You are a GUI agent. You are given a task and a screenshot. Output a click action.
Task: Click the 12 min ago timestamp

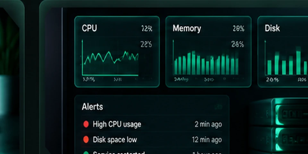207,140
